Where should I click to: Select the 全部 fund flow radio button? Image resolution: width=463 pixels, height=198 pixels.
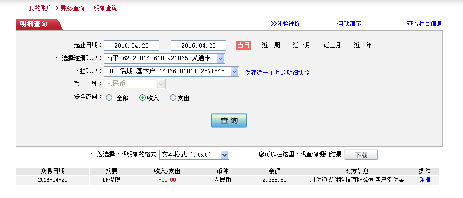pos(109,98)
